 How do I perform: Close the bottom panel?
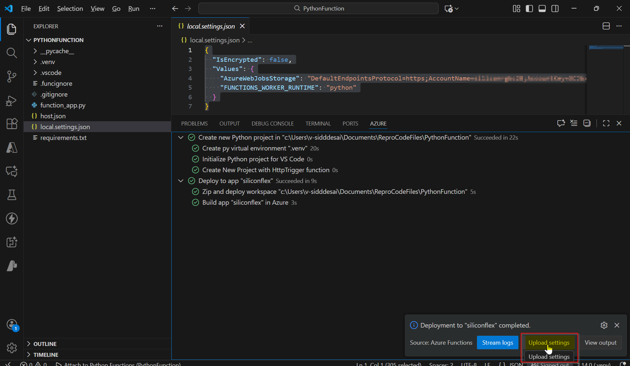point(619,123)
